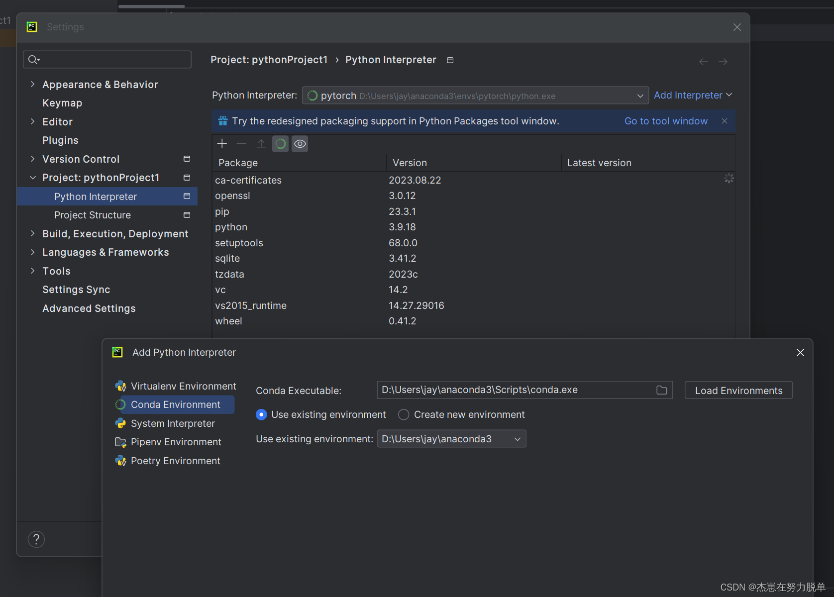Click the uninstall package minus icon
Viewport: 834px width, 597px height.
click(241, 144)
